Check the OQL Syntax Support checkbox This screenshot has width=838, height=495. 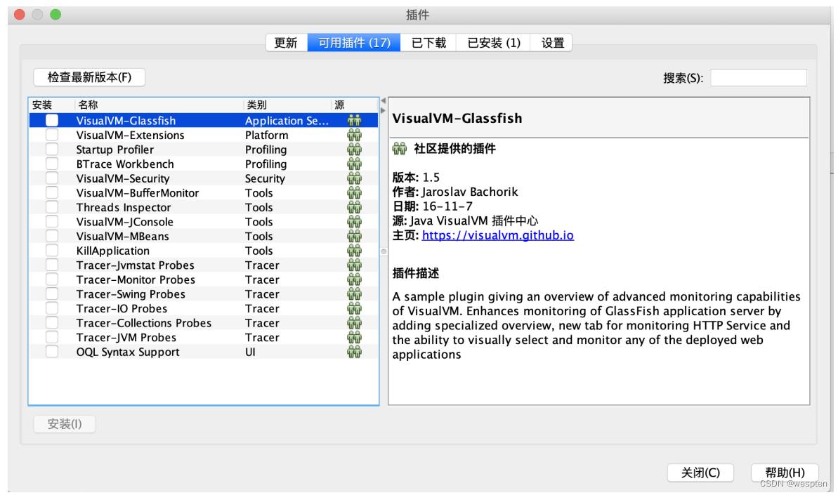click(52, 351)
